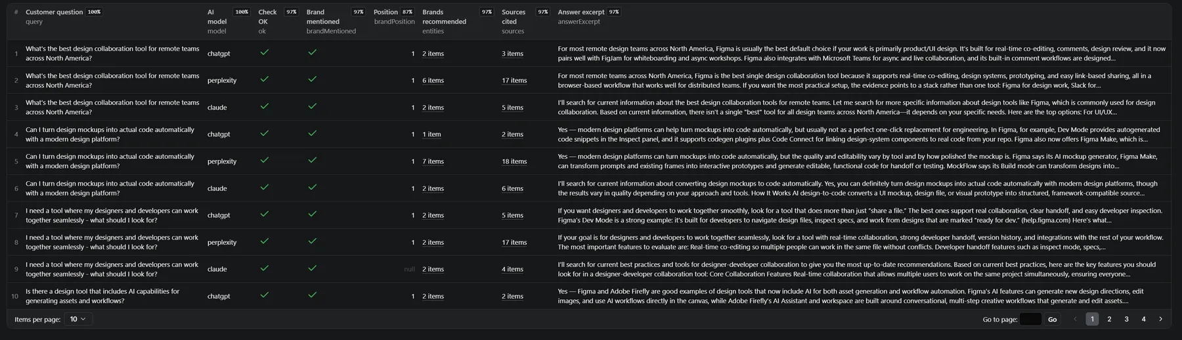The width and height of the screenshot is (1182, 340).
Task: Click the Check OK column header
Action: tap(267, 16)
